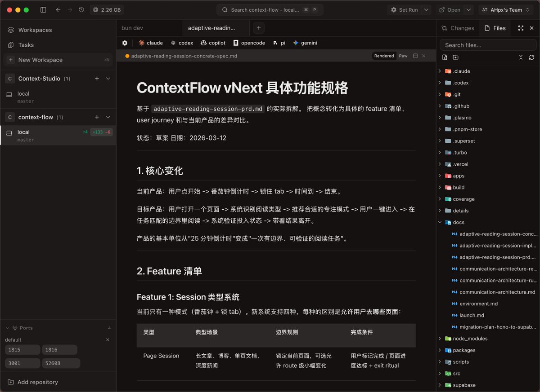The height and width of the screenshot is (392, 540).
Task: Expand the files panel fullscreen
Action: coord(521,28)
